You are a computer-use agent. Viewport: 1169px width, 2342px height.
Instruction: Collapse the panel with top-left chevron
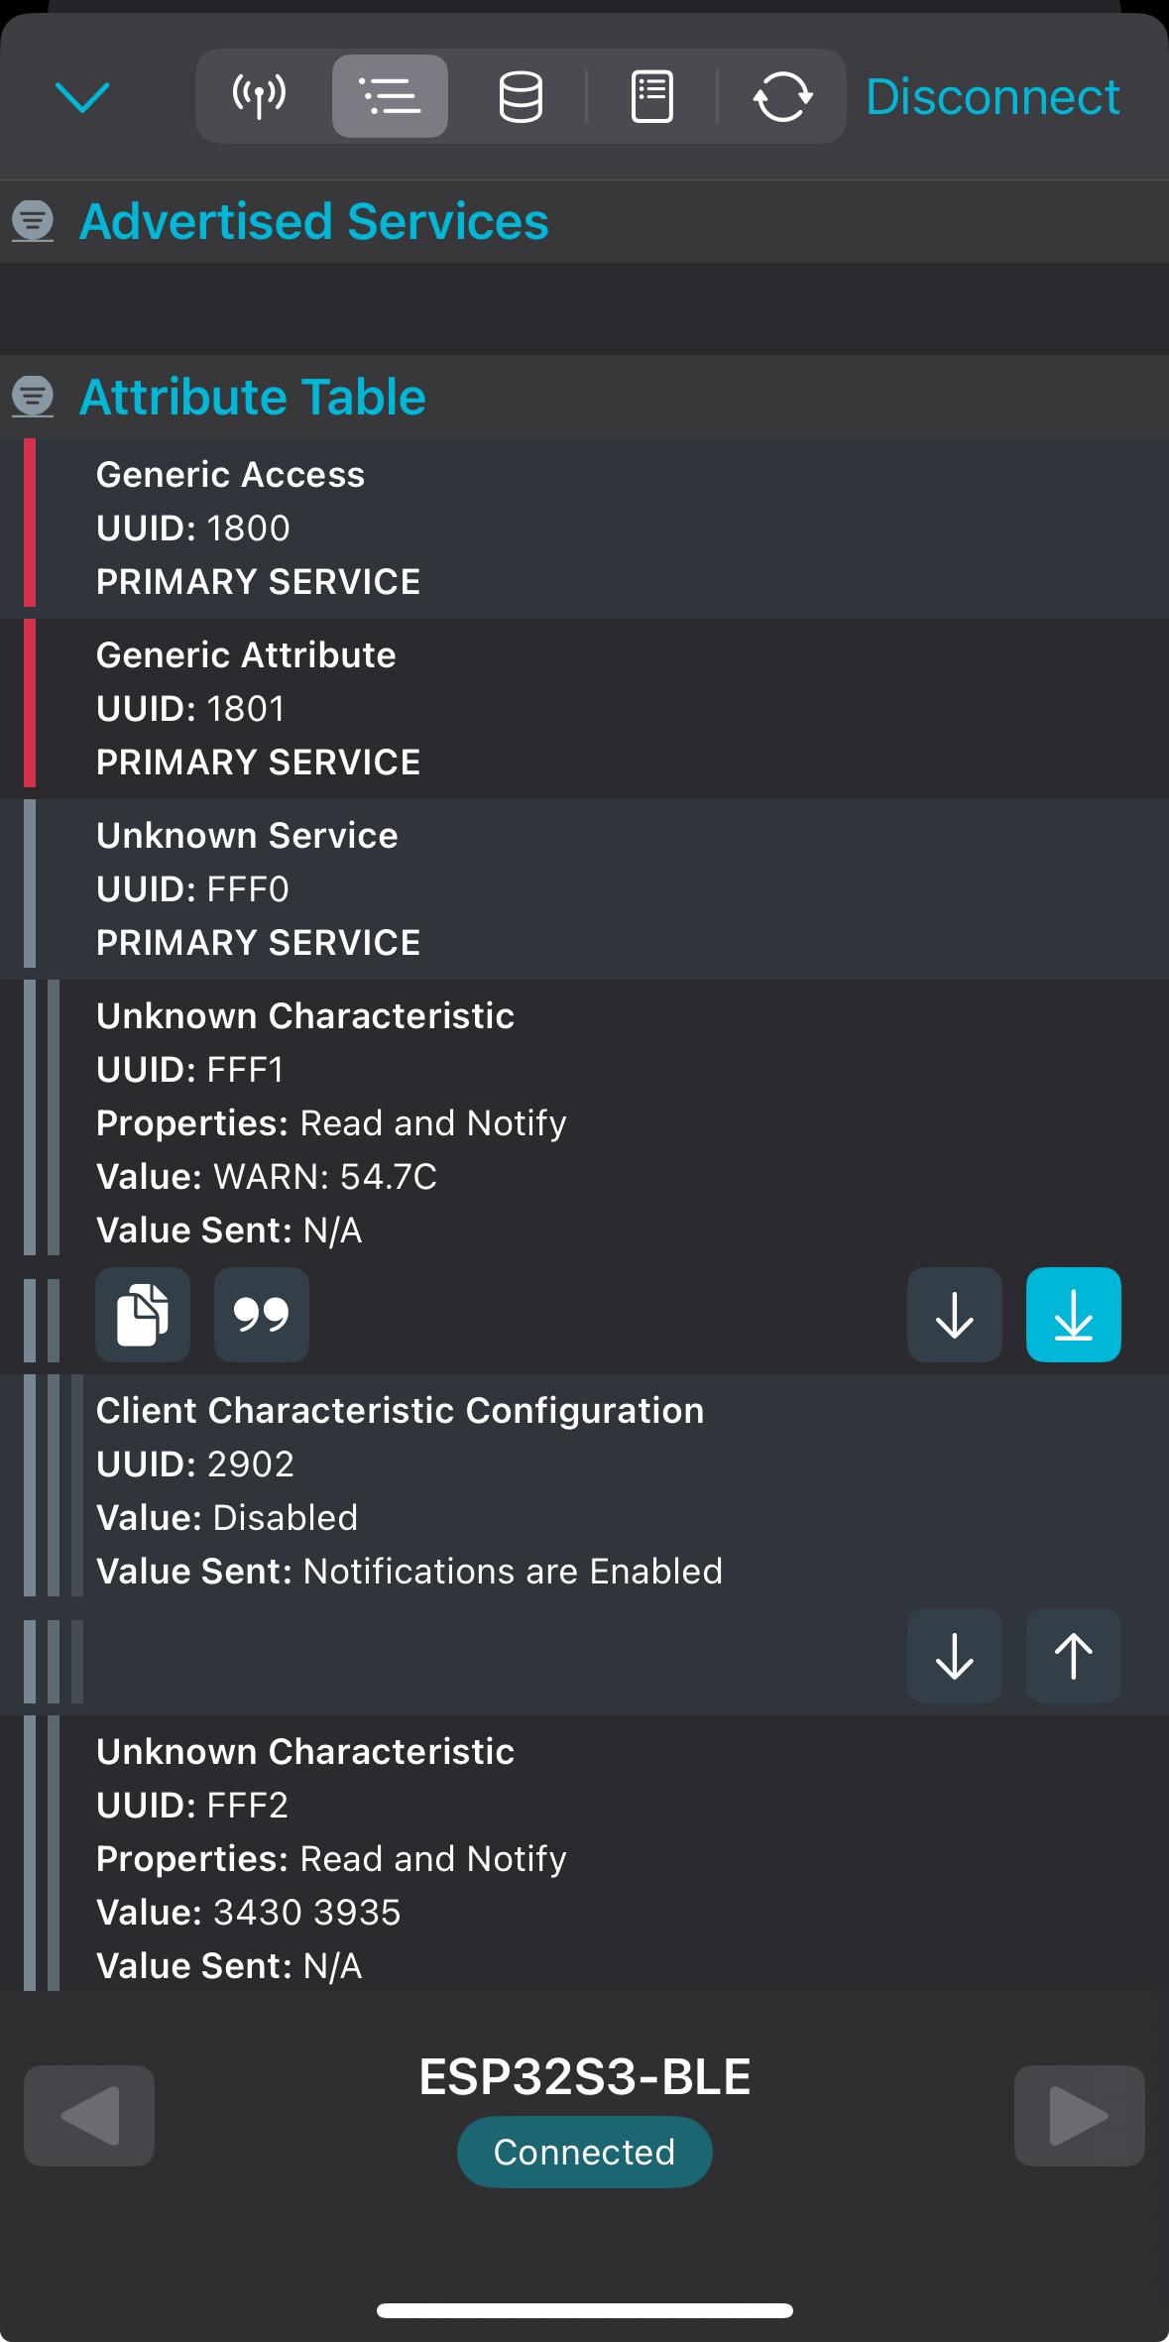point(82,97)
